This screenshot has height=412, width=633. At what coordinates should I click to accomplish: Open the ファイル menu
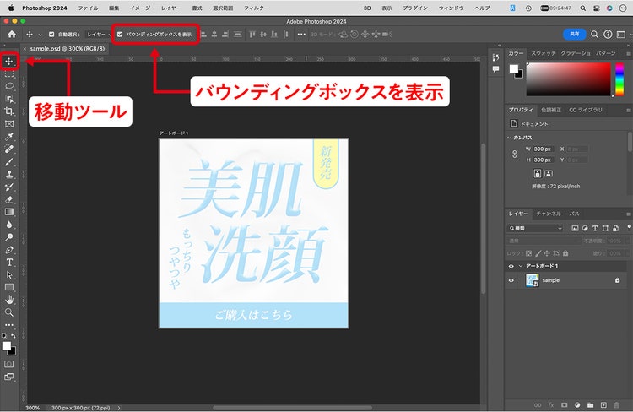click(x=88, y=8)
